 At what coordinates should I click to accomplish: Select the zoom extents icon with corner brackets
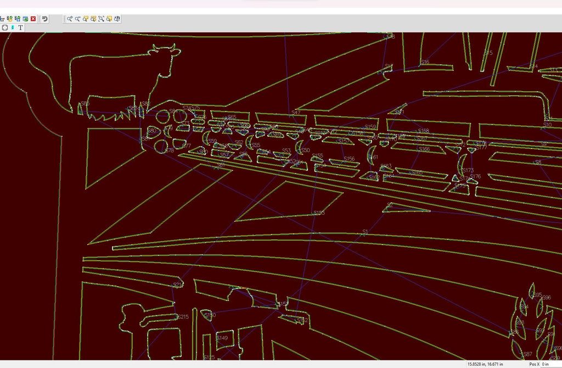[x=102, y=19]
